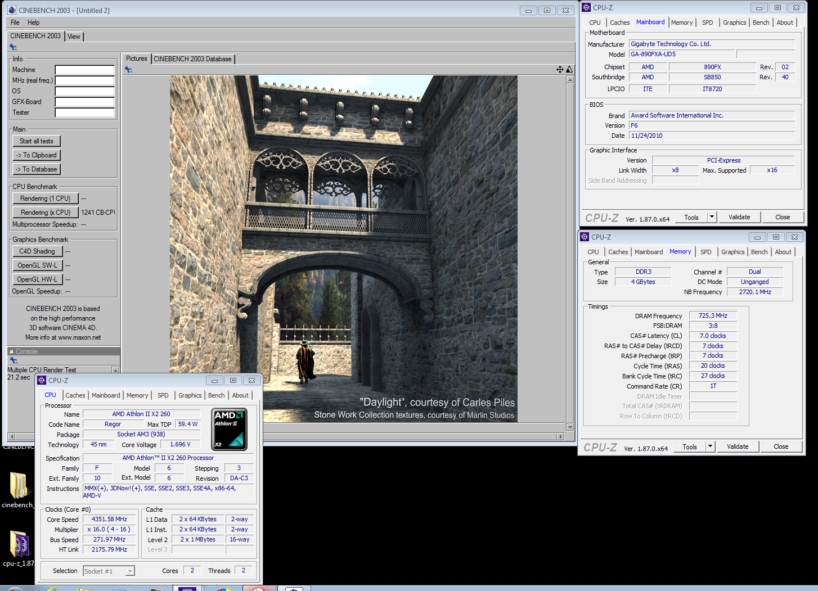Click Close button in Memory CPU-Z window

(x=781, y=446)
